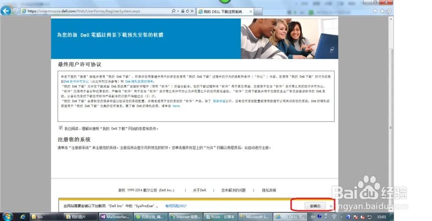The image size is (432, 221).
Task: Click the 注册您的系统 heading
Action: click(x=74, y=140)
